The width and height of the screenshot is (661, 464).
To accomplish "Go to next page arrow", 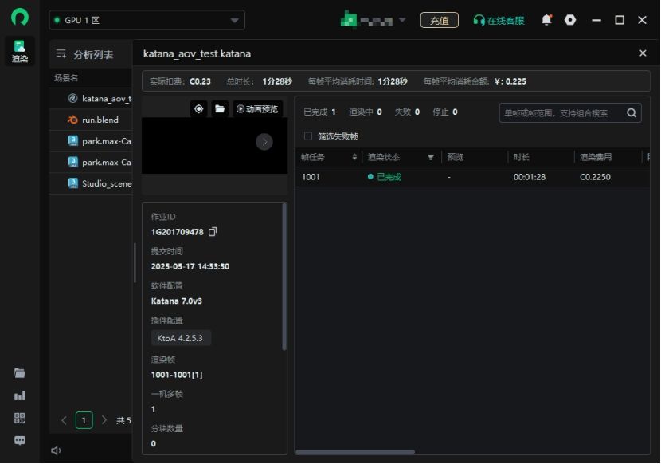I will pos(104,420).
